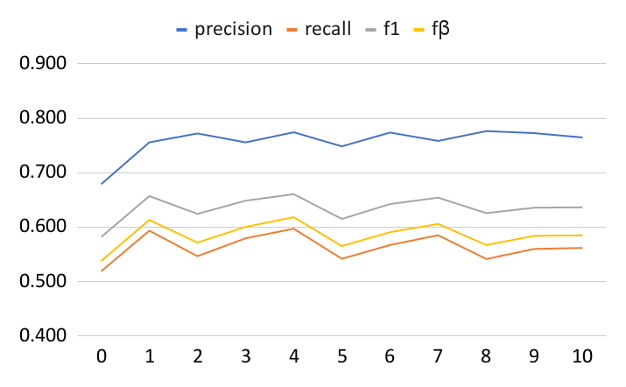Click x-axis label 4

click(293, 356)
